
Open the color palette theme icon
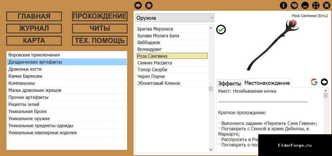tap(294, 5)
